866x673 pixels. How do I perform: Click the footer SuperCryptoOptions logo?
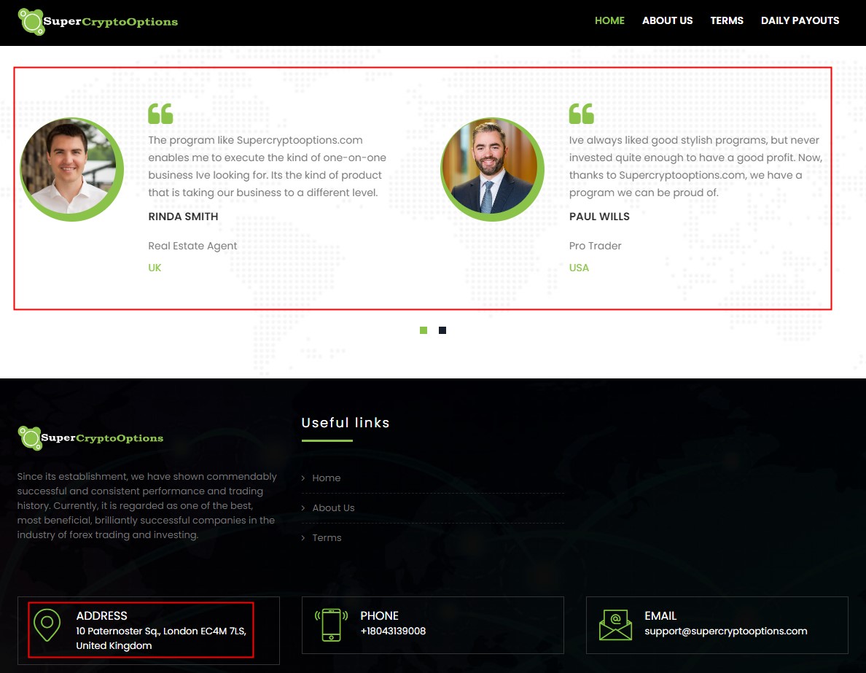tap(90, 438)
